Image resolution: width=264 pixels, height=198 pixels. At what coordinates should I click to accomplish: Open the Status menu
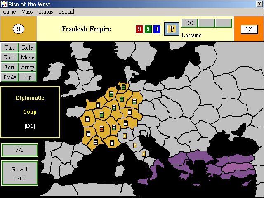pos(46,12)
